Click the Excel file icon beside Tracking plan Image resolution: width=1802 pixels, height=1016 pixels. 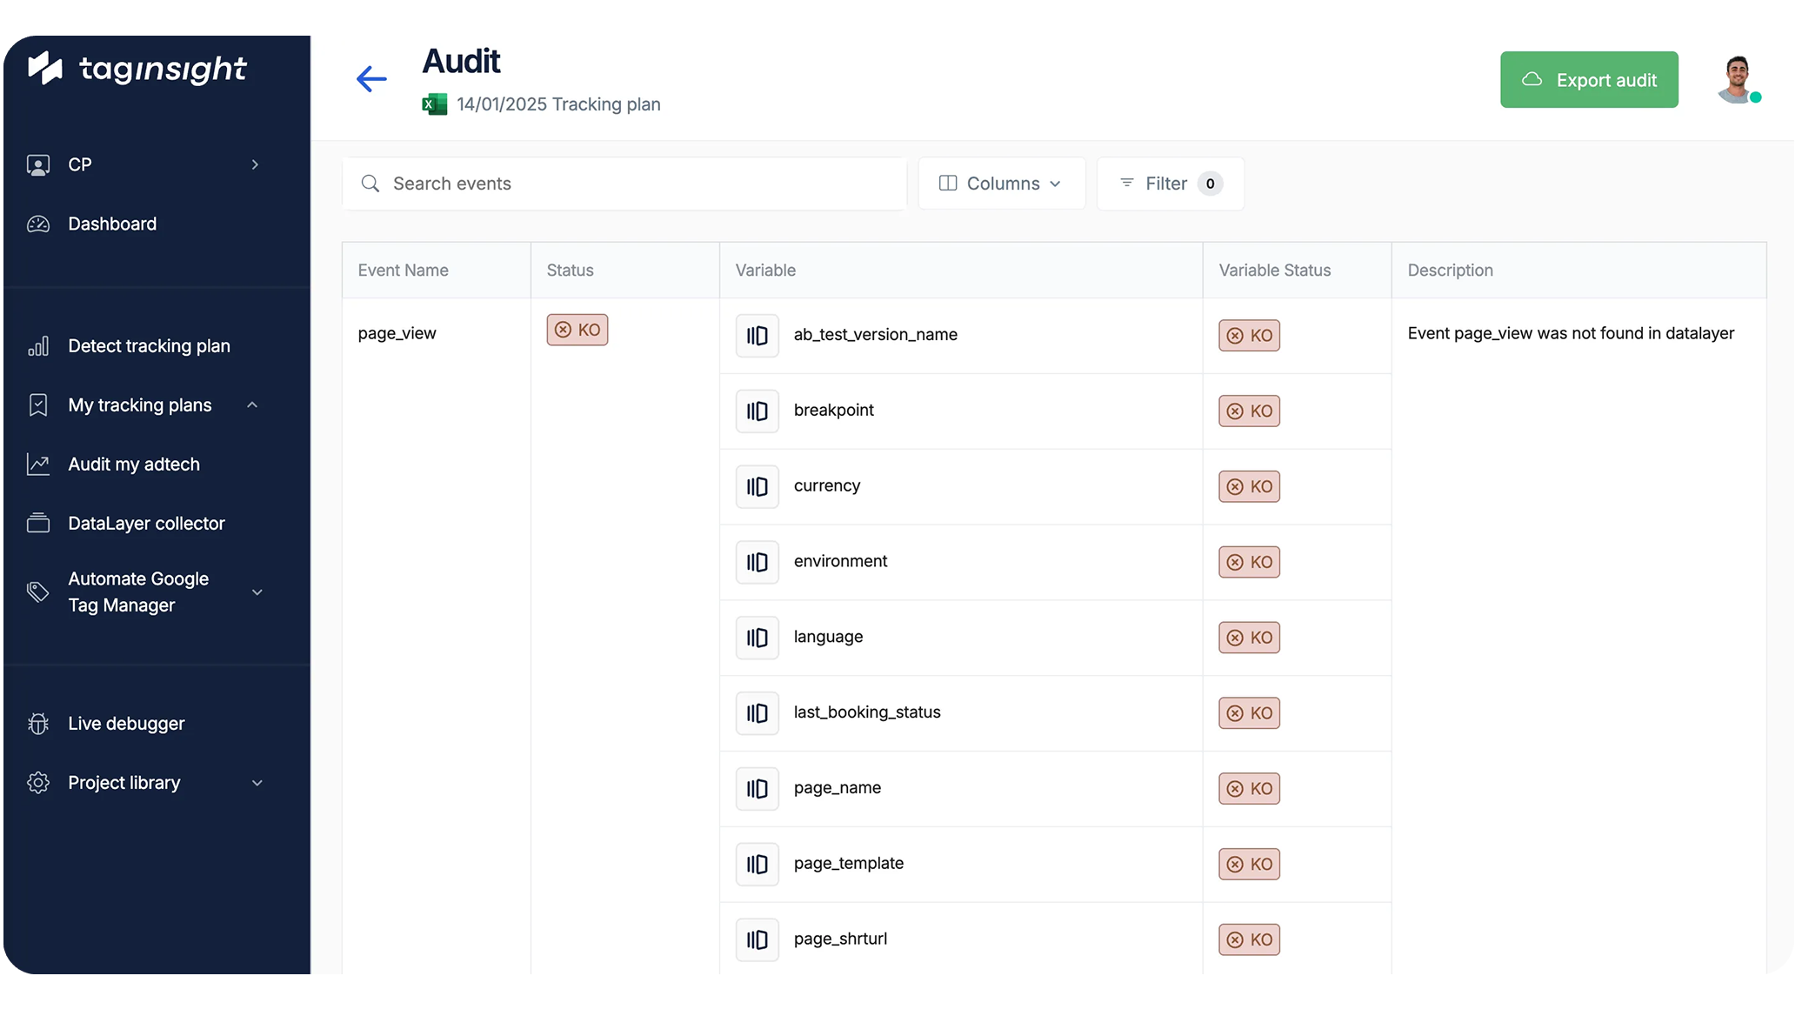pos(434,104)
